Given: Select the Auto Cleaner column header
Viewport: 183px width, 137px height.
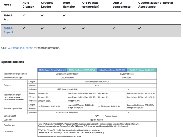Looking at the screenshot, I should (28, 5).
